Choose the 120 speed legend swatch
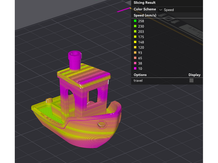Screen dimensions: 218x163 click(135, 47)
